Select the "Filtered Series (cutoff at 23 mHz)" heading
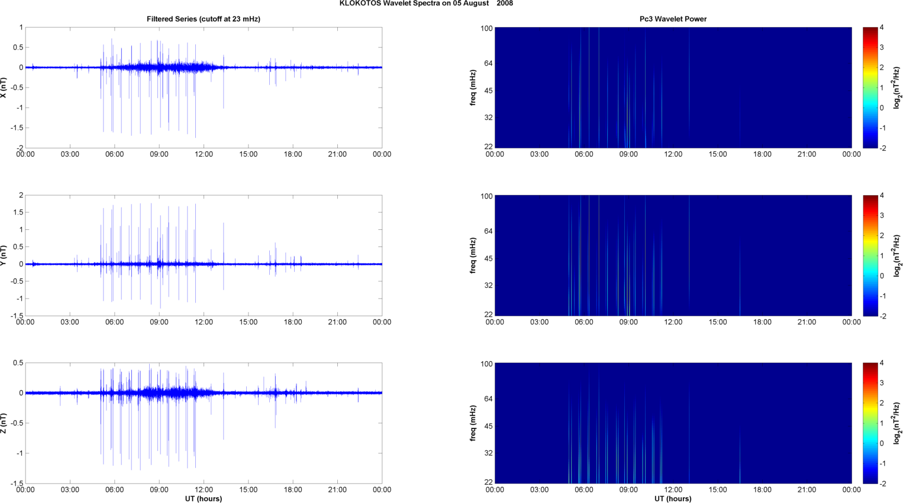Screen dimensions: 903x503 (x=204, y=19)
